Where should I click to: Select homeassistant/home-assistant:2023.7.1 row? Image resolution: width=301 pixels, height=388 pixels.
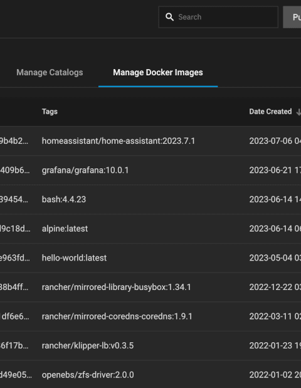[x=150, y=141]
